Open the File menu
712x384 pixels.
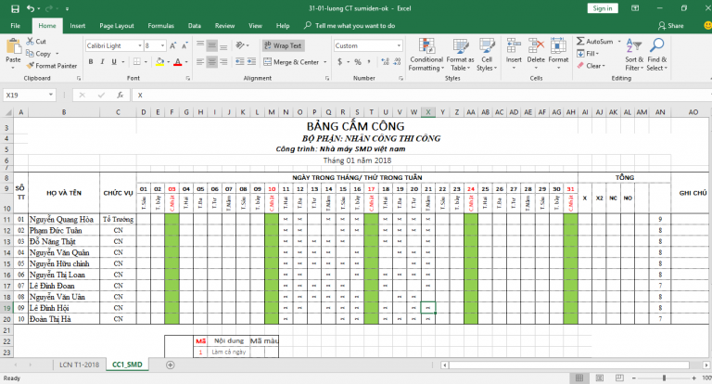click(16, 26)
